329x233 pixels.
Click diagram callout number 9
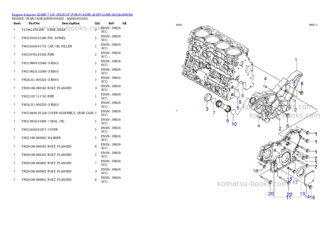click(x=227, y=121)
